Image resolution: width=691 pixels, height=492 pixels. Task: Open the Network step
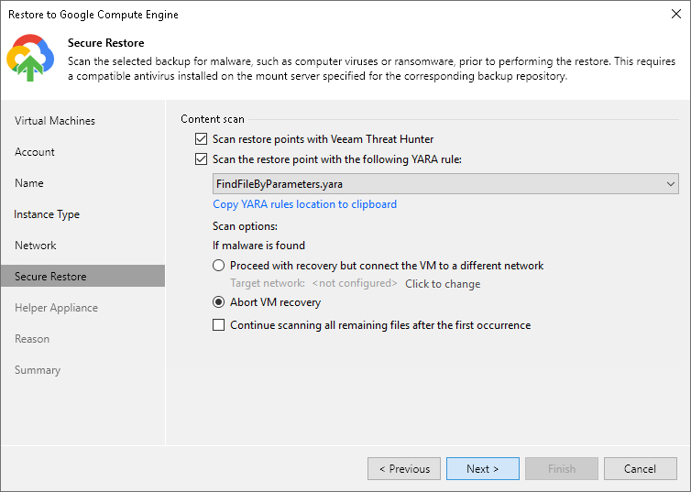pyautogui.click(x=35, y=246)
